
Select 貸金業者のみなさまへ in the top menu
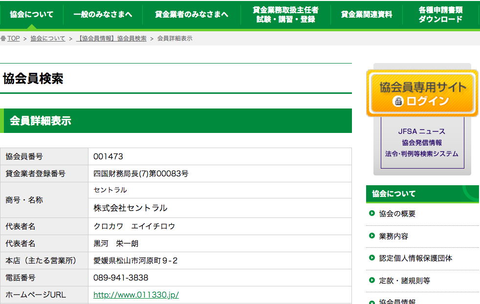191,15
